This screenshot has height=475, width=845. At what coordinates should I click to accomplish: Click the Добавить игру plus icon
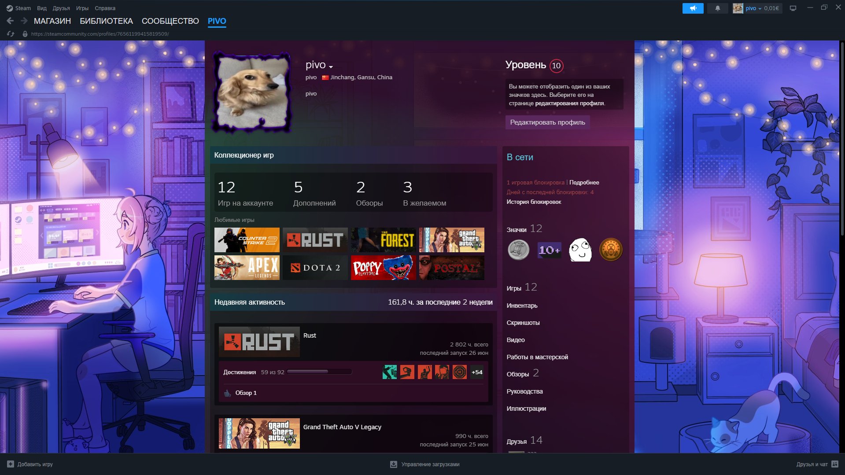pyautogui.click(x=11, y=464)
